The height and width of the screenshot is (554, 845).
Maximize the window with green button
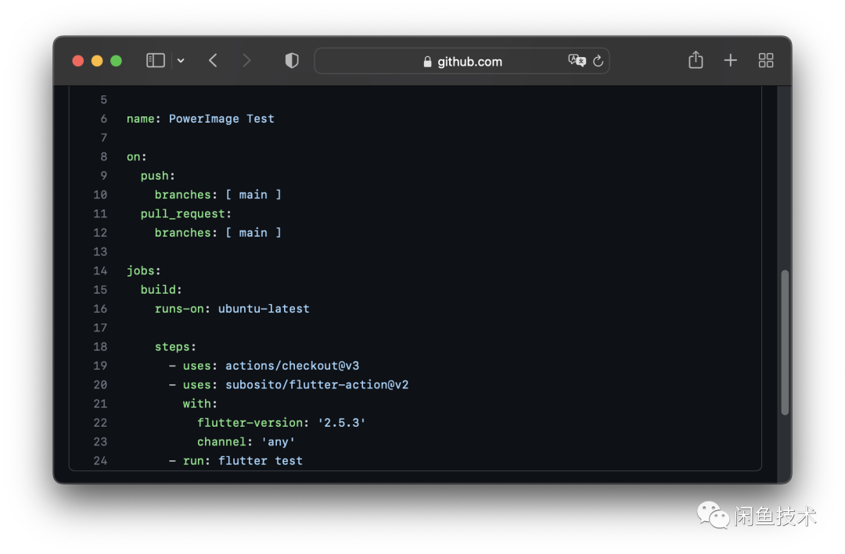point(116,61)
